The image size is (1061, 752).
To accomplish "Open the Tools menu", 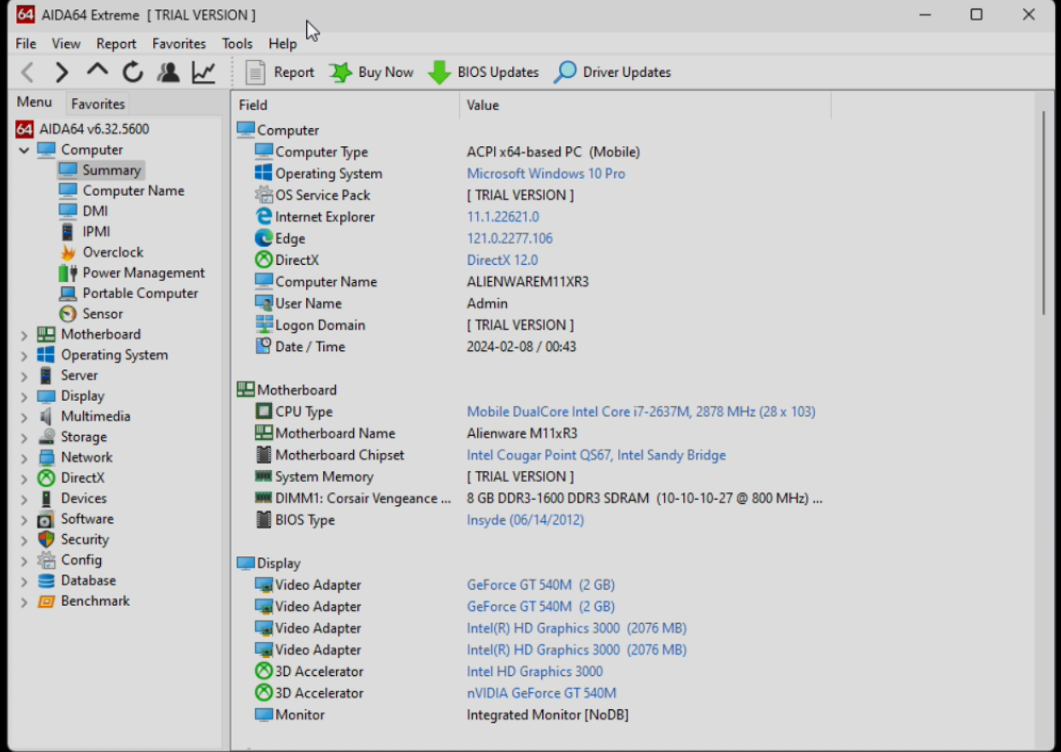I will coord(237,44).
